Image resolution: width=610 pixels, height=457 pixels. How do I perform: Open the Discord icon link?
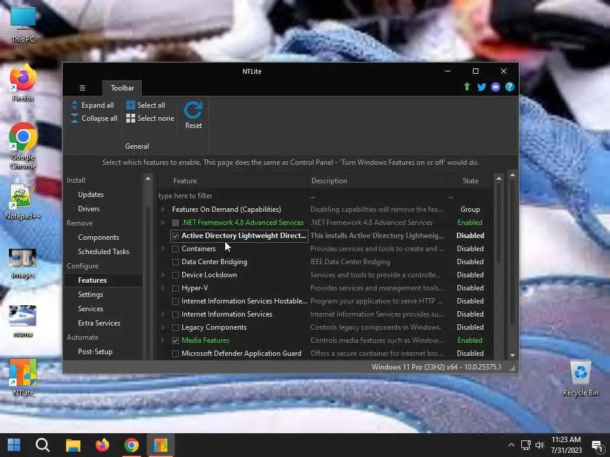pos(496,87)
